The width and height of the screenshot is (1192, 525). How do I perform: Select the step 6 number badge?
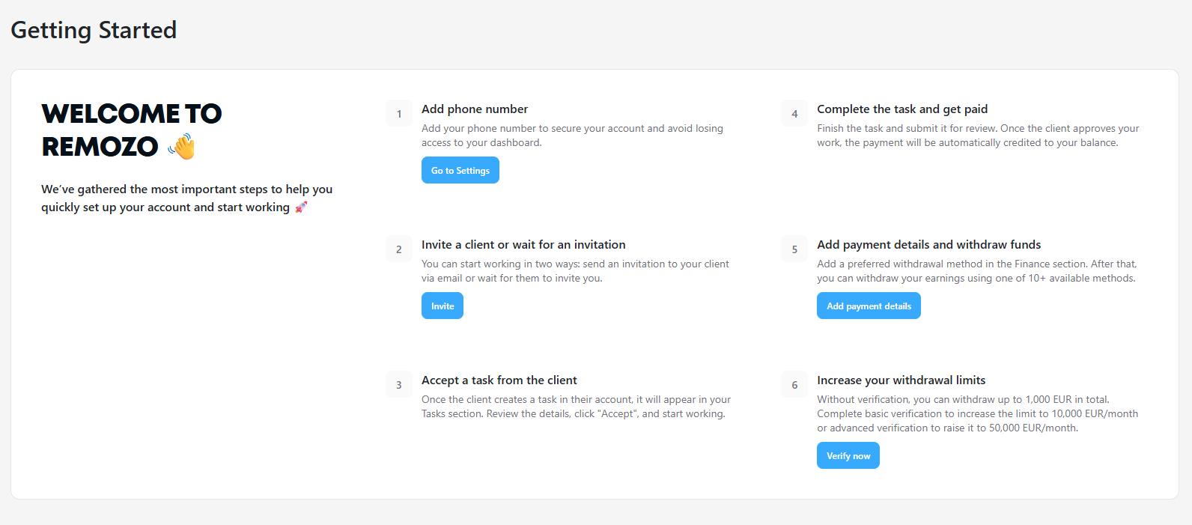794,385
